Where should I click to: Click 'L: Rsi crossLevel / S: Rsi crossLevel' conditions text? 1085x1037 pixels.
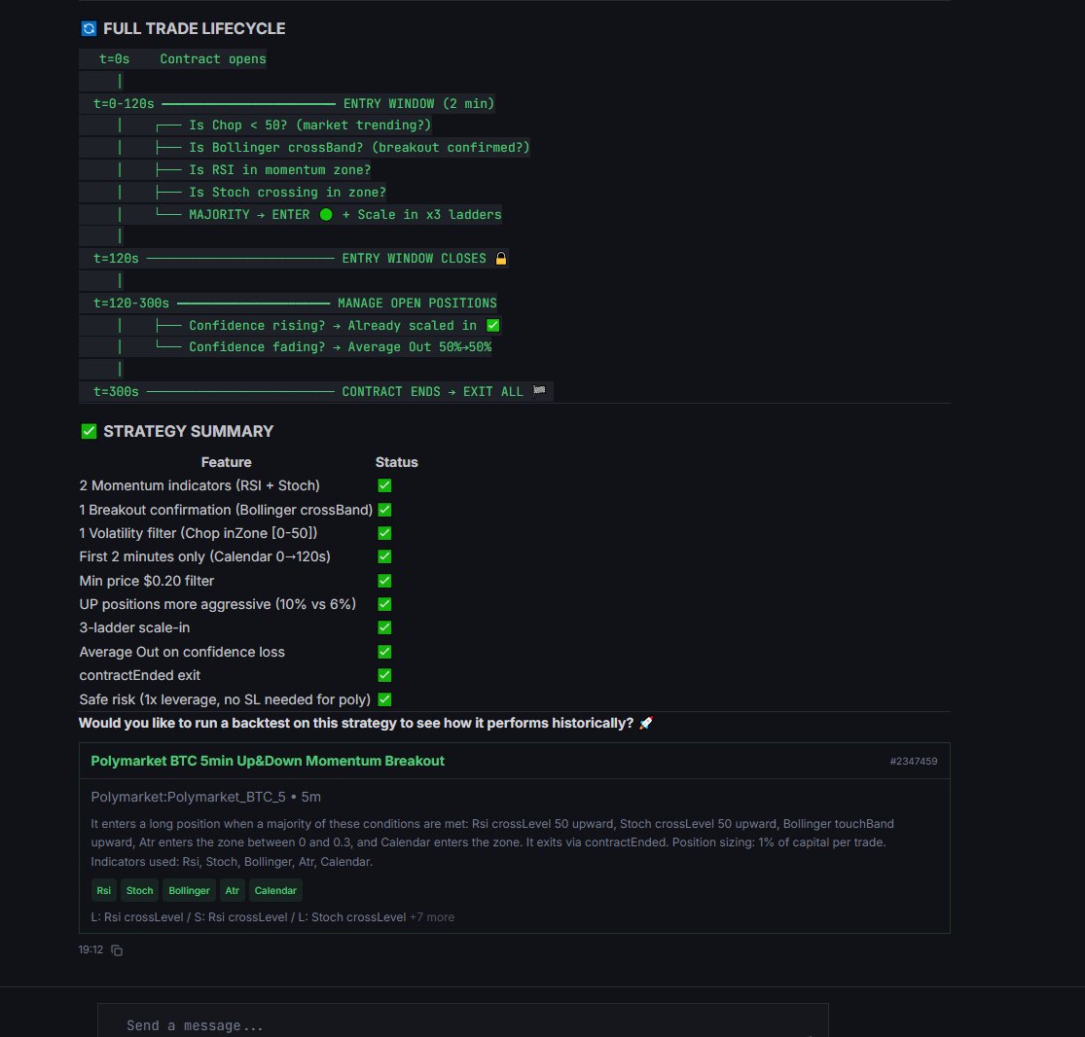[248, 917]
